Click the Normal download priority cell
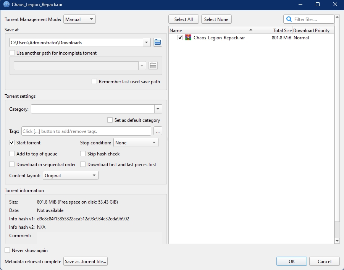 point(301,38)
